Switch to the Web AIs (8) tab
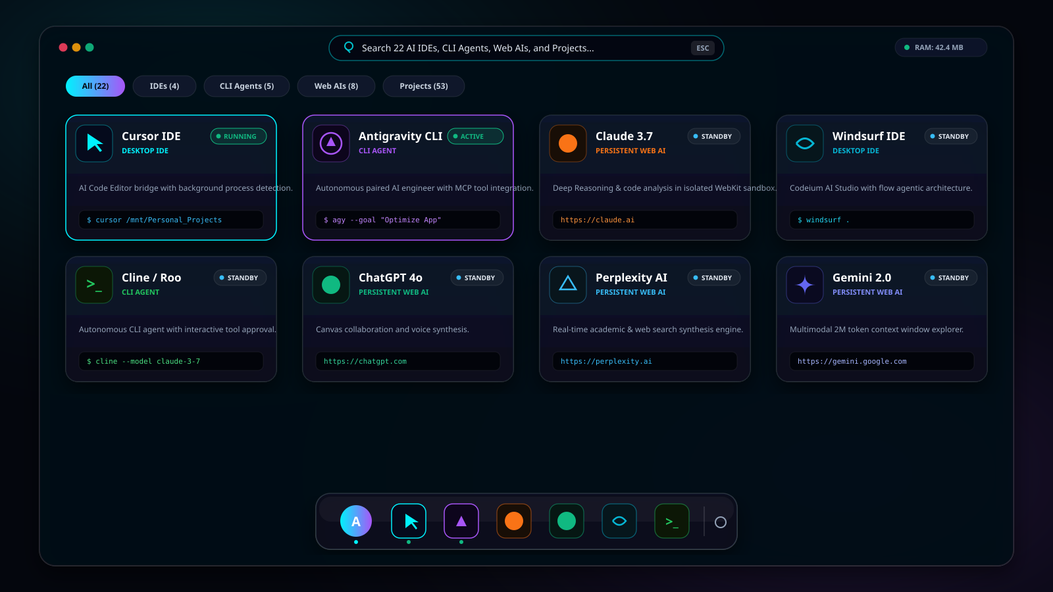1053x592 pixels. (336, 86)
